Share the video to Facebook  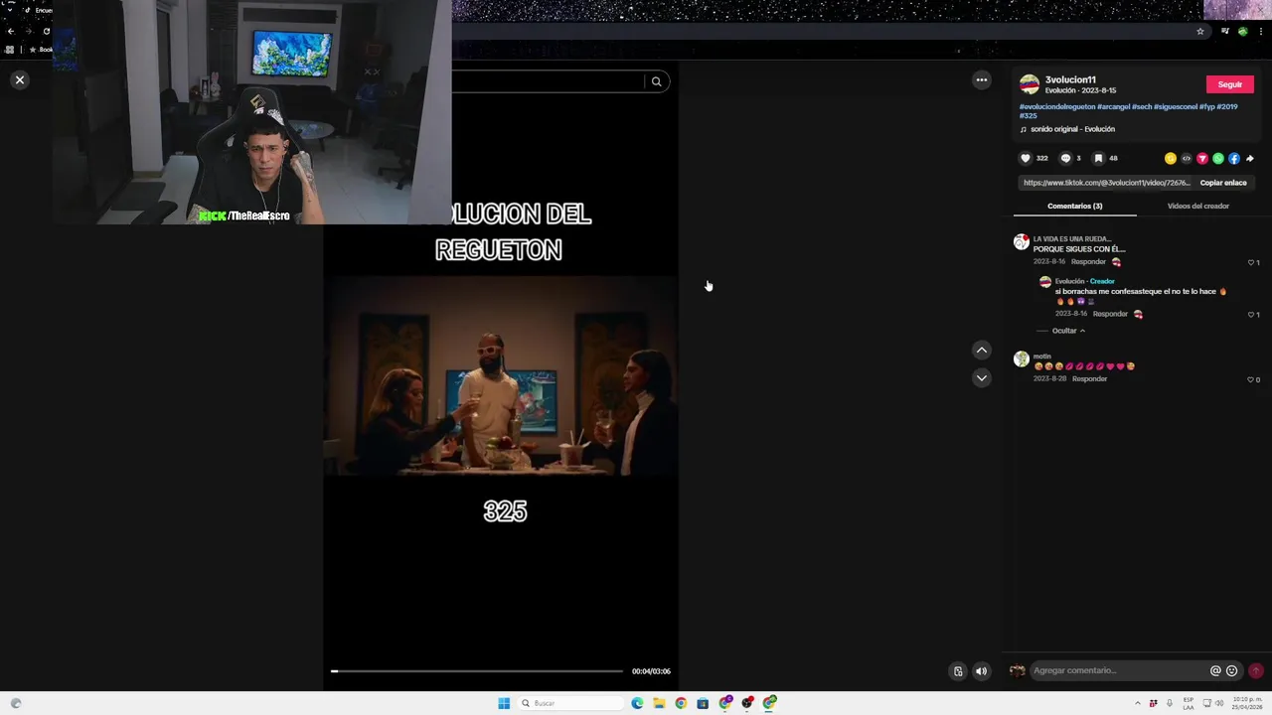coord(1234,158)
